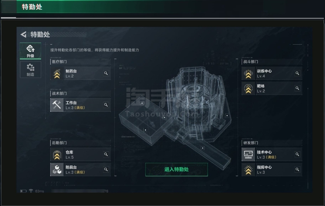Inspect 靶场 with the magnifier icon
The image size is (325, 206).
[x=297, y=88]
